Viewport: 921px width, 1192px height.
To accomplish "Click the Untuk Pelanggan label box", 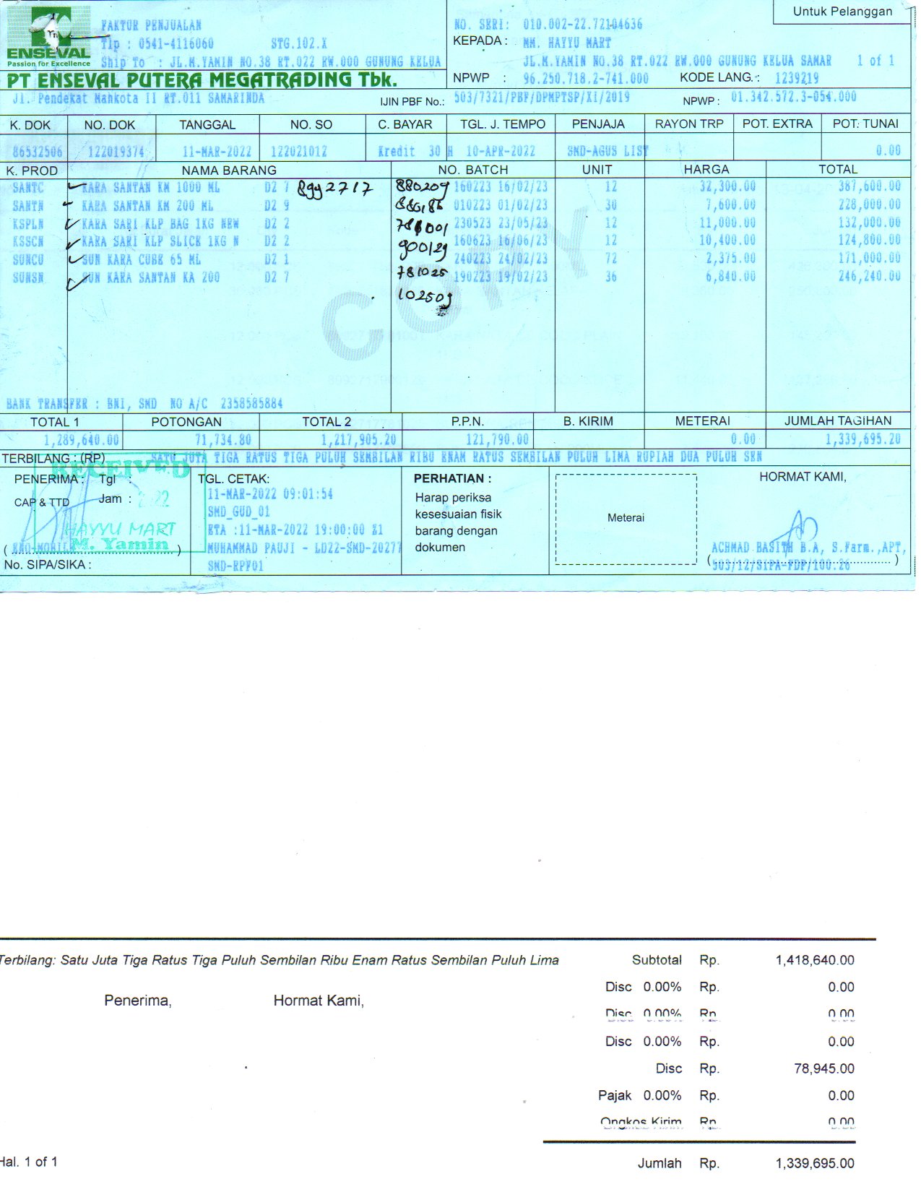I will pos(842,12).
